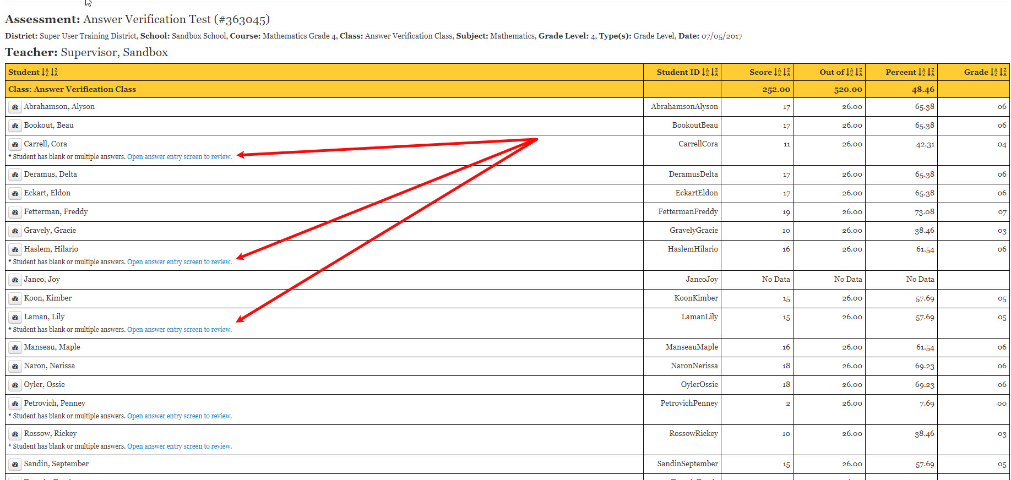The height and width of the screenshot is (480, 1011).
Task: Click student ID GravelyGracie
Action: 694,230
